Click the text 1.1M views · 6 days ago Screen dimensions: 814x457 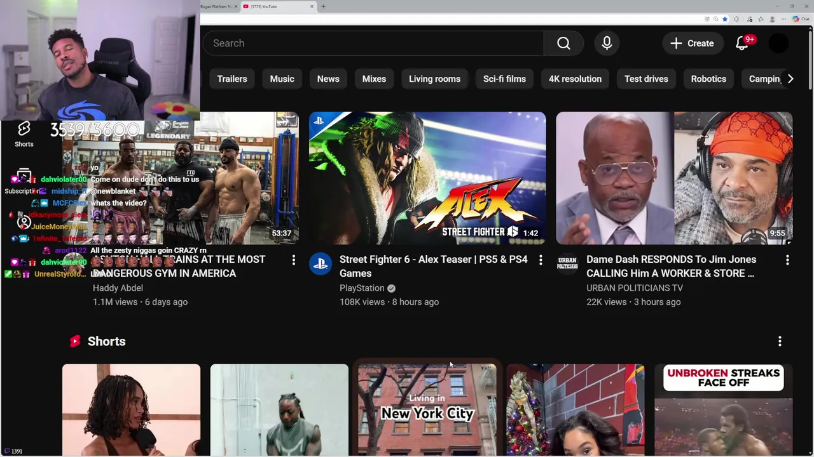click(140, 302)
